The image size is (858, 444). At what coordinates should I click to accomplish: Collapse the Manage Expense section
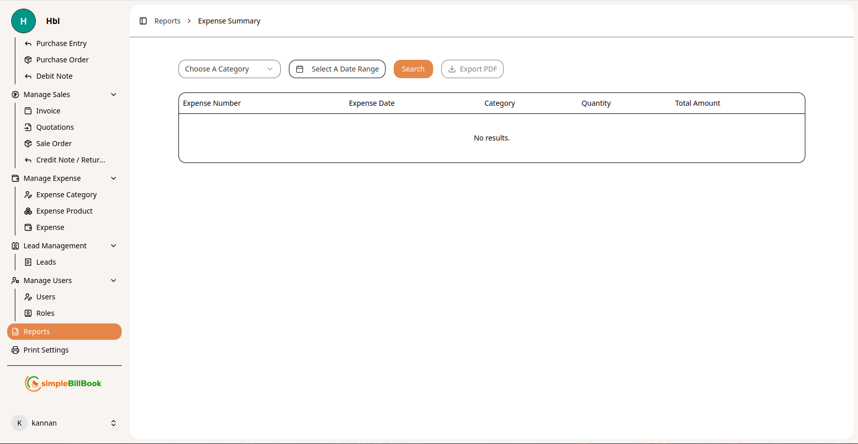114,178
